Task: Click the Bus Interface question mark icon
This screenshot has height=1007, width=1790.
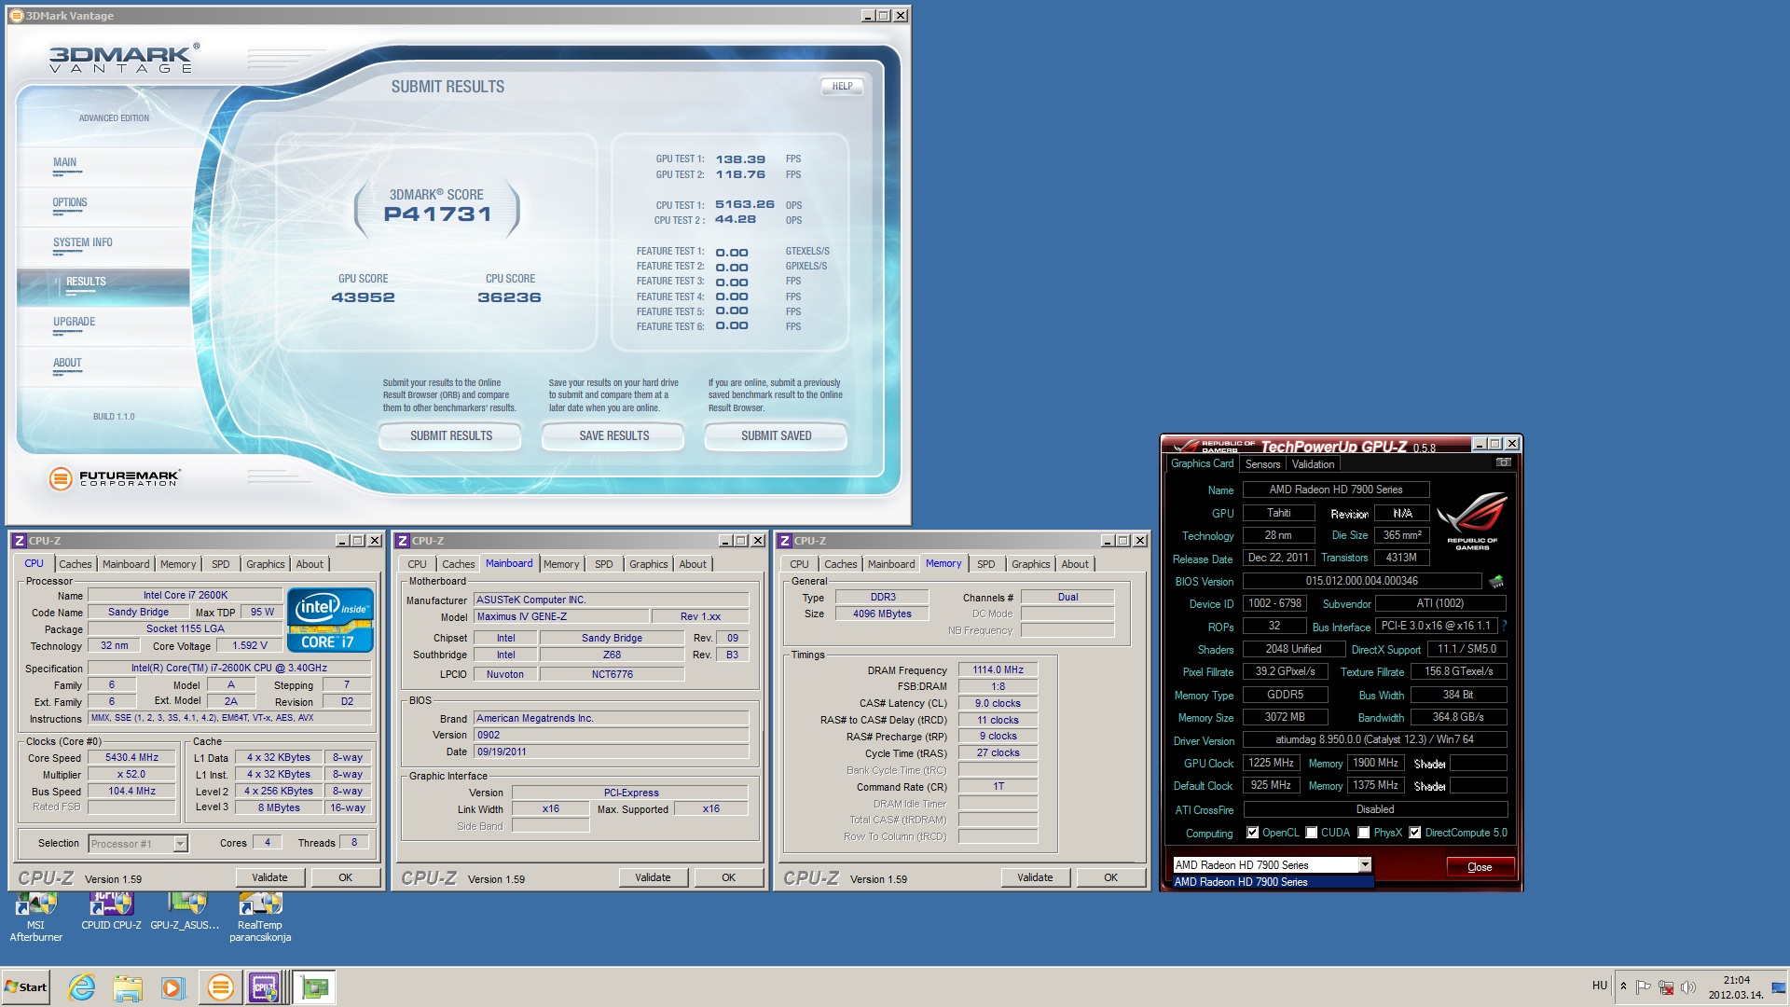Action: [x=1504, y=626]
